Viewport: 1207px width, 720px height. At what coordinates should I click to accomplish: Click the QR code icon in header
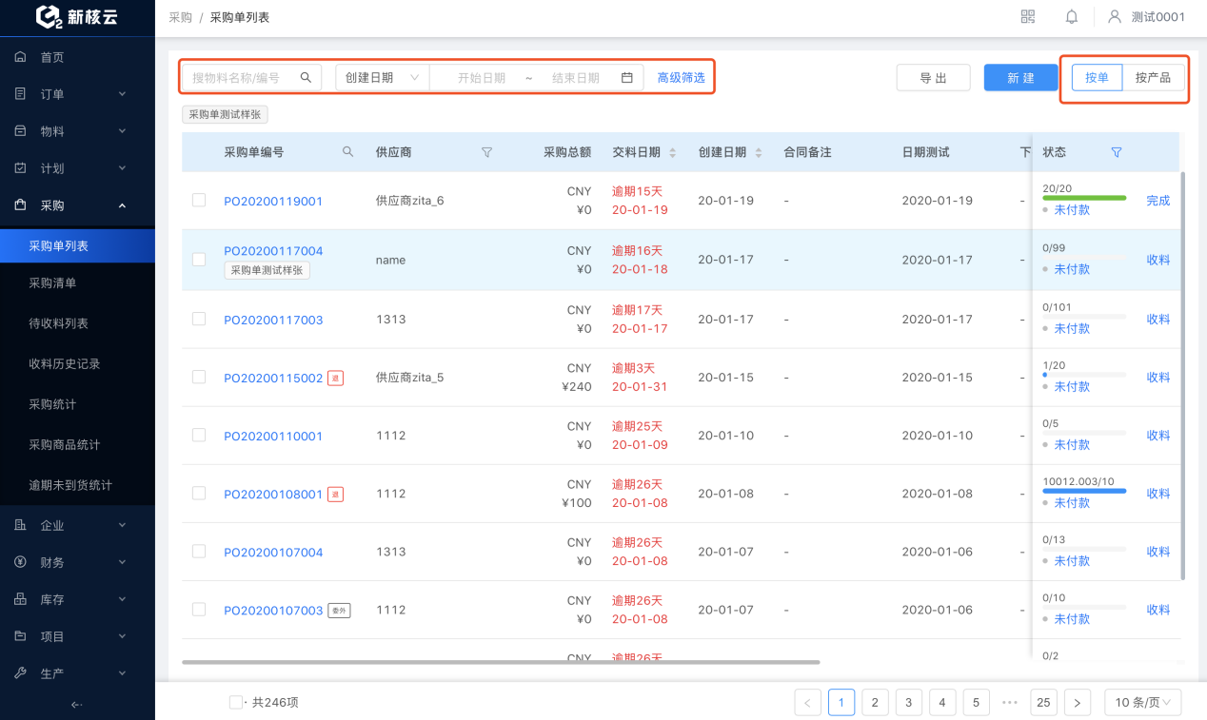[1027, 17]
